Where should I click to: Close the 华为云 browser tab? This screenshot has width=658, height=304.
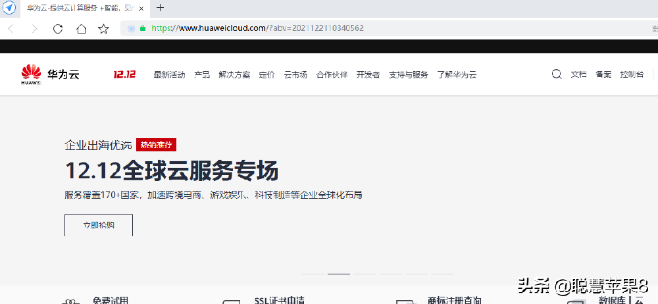(x=142, y=9)
